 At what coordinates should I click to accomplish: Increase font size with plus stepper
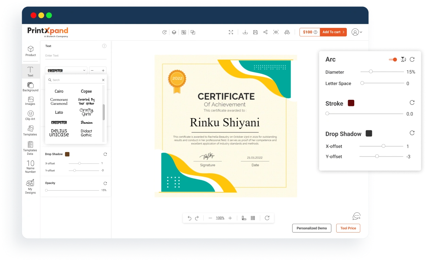[103, 71]
